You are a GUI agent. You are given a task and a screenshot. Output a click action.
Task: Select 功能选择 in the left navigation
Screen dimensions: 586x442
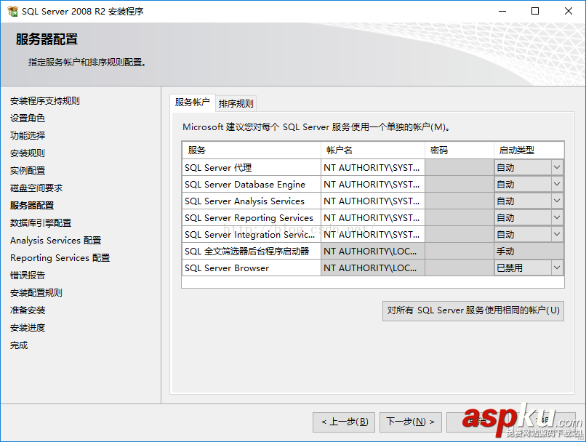coord(30,134)
